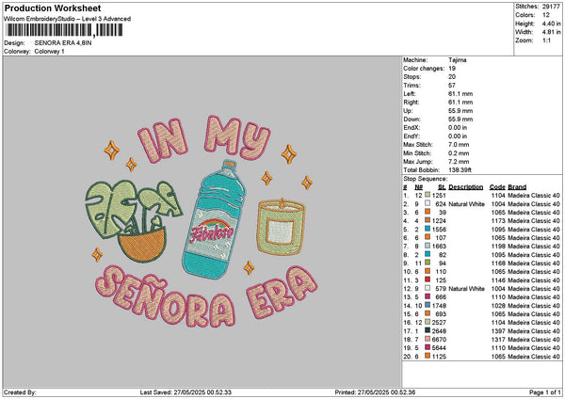Click the orange swatch in stop 20
The width and height of the screenshot is (565, 399).
428,356
